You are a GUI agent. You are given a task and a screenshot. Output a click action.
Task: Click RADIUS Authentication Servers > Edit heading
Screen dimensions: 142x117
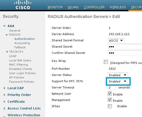tap(84, 17)
